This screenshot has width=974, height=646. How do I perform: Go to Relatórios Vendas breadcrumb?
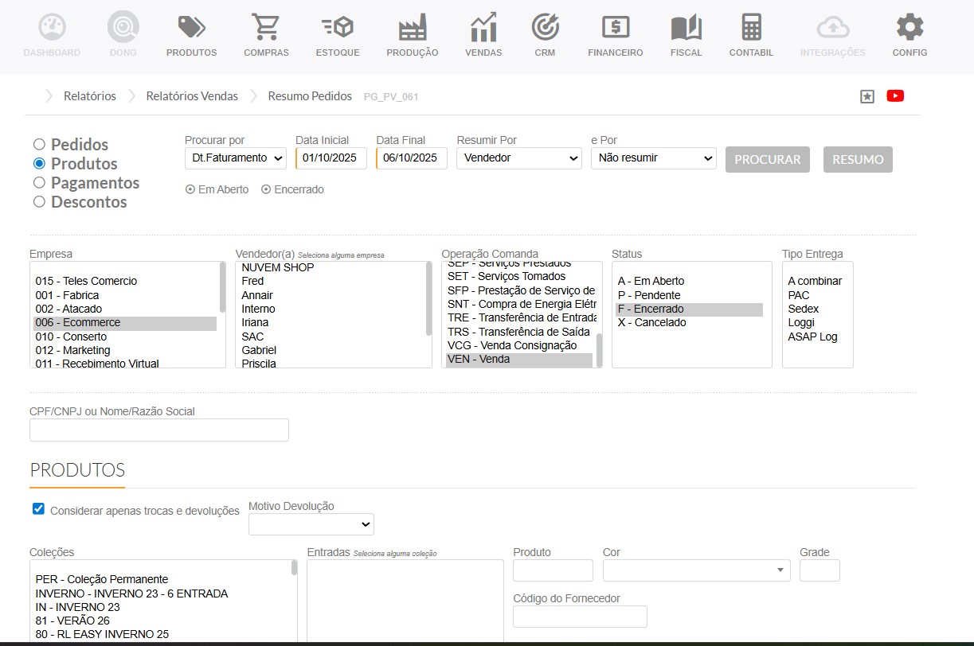(192, 96)
